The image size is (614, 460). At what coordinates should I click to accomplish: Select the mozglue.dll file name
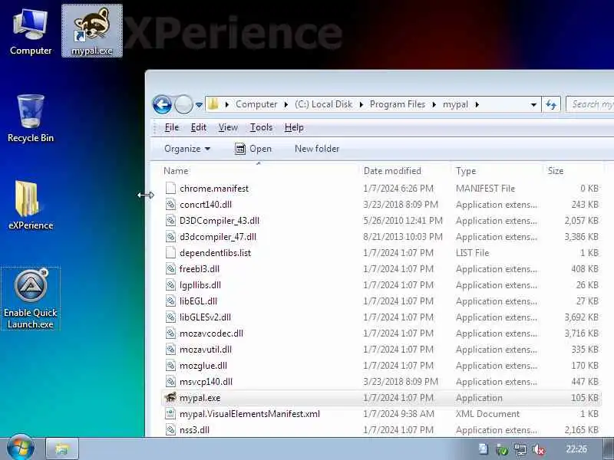click(x=203, y=366)
